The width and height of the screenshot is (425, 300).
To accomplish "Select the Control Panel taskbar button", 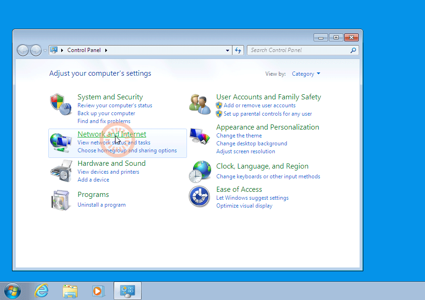I will pyautogui.click(x=128, y=291).
